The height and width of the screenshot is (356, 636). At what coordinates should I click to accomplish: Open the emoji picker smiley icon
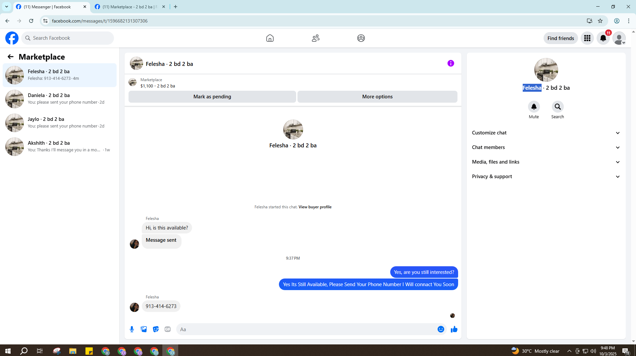(x=441, y=329)
